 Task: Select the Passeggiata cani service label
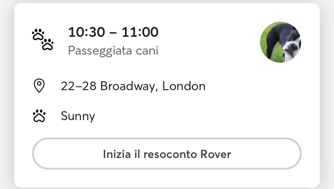[113, 51]
